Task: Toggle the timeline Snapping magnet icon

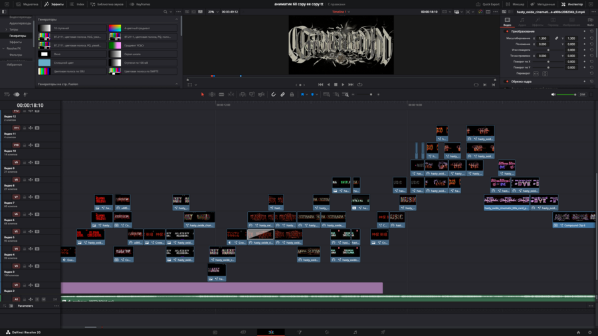Action: click(x=273, y=94)
